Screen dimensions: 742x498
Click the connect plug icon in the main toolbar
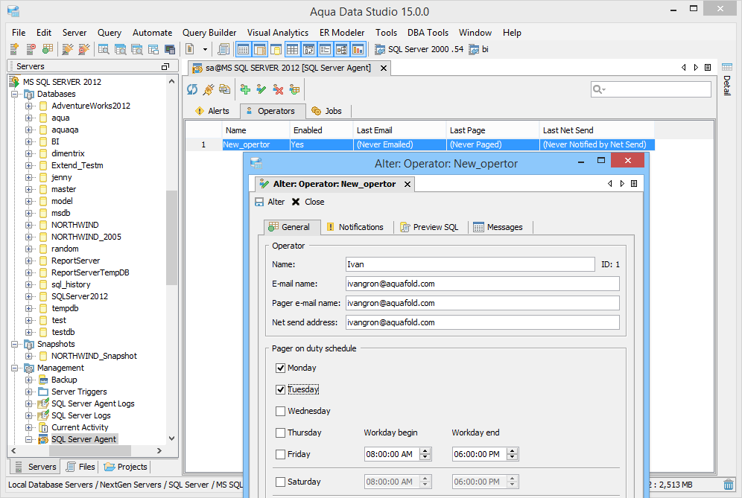coord(68,48)
